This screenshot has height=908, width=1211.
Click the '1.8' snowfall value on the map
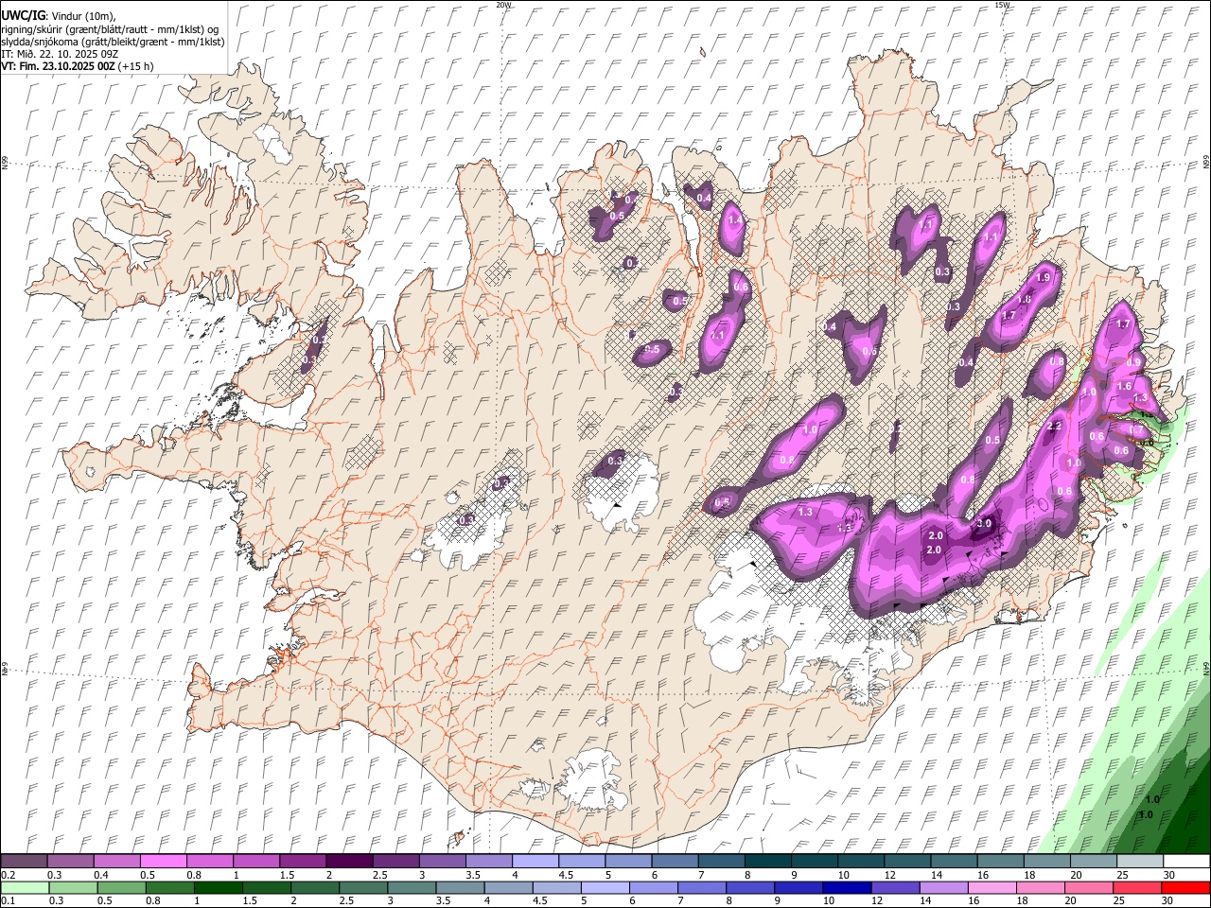[x=1024, y=300]
